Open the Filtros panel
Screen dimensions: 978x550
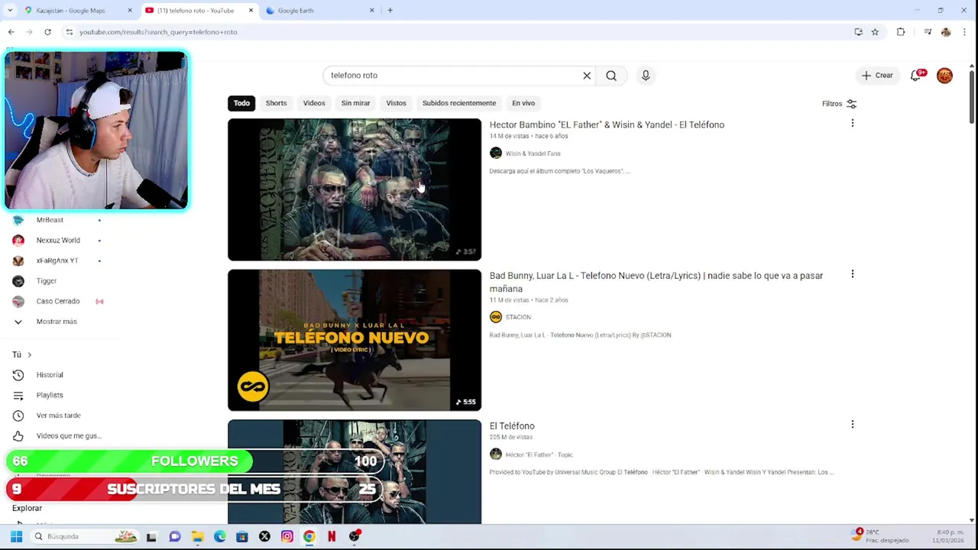tap(839, 104)
